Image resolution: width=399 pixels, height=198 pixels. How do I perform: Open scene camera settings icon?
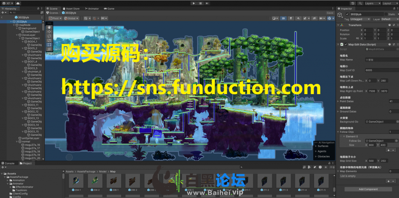click(x=321, y=18)
